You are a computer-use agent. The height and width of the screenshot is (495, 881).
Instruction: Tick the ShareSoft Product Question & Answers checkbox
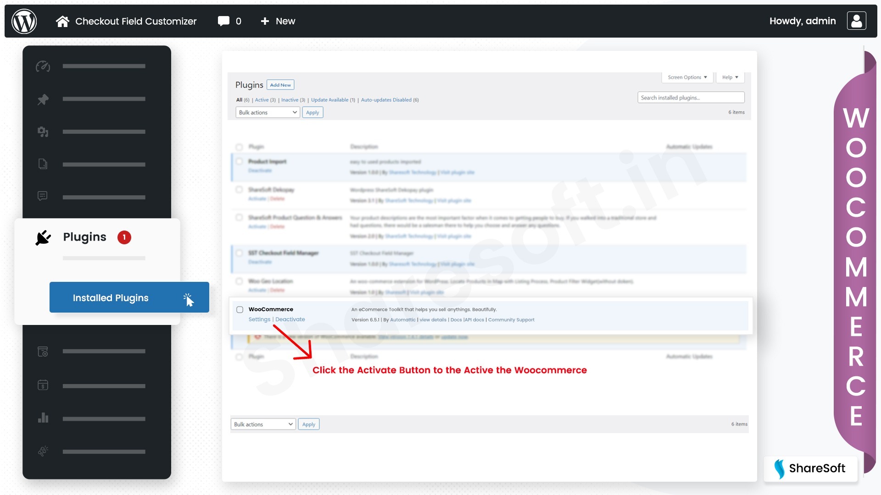point(239,217)
